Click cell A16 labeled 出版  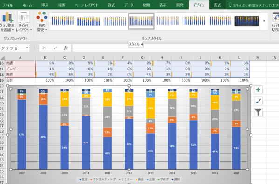point(20,63)
